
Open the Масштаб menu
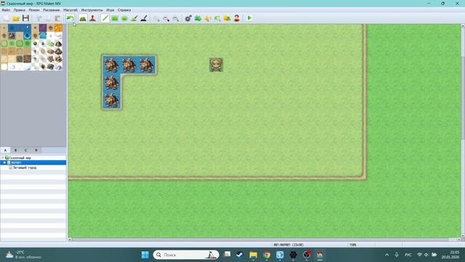coord(70,9)
